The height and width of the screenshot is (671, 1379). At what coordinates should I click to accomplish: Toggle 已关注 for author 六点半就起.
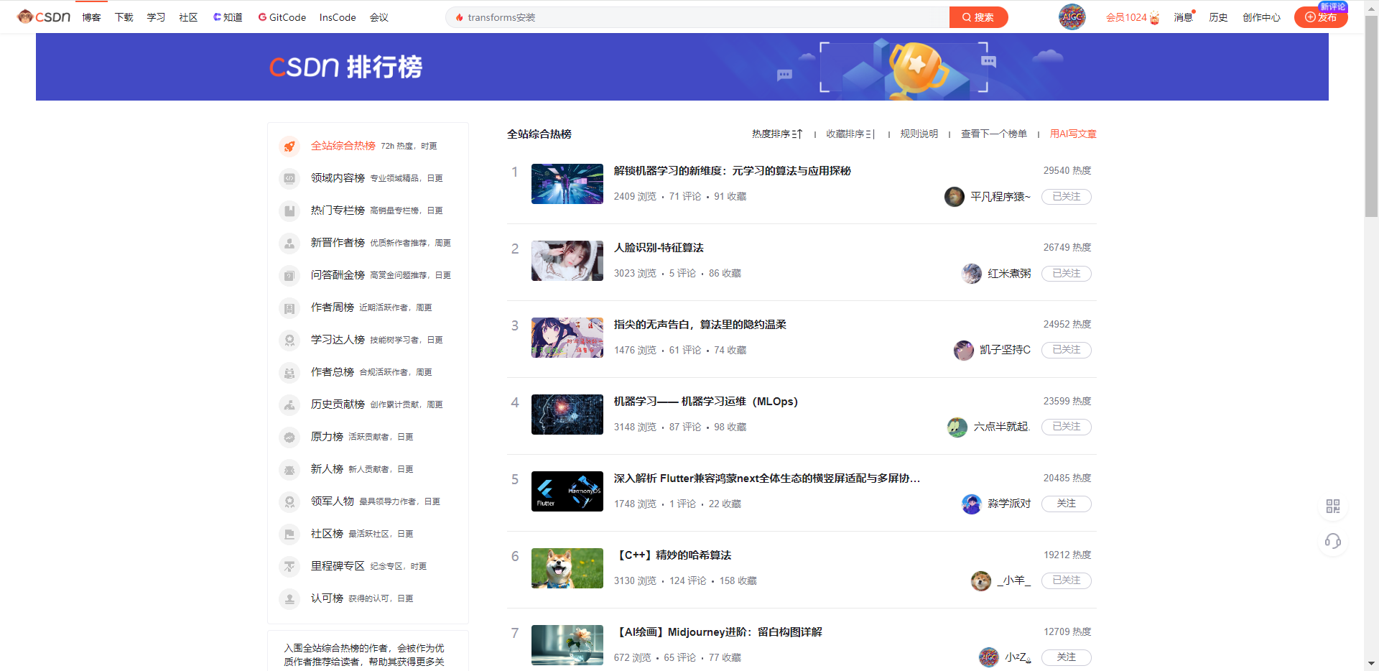point(1066,427)
